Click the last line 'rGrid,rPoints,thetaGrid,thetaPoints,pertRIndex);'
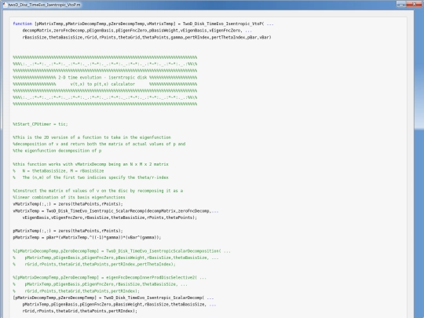 tap(80, 311)
